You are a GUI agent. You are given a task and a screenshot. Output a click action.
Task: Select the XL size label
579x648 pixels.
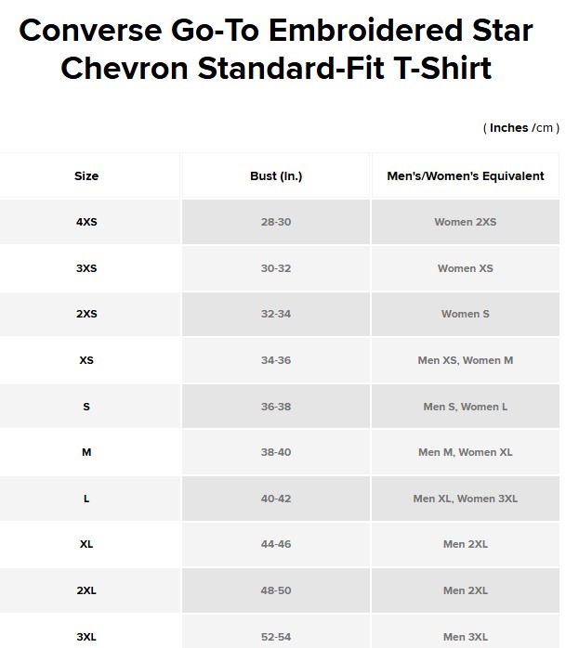click(86, 544)
